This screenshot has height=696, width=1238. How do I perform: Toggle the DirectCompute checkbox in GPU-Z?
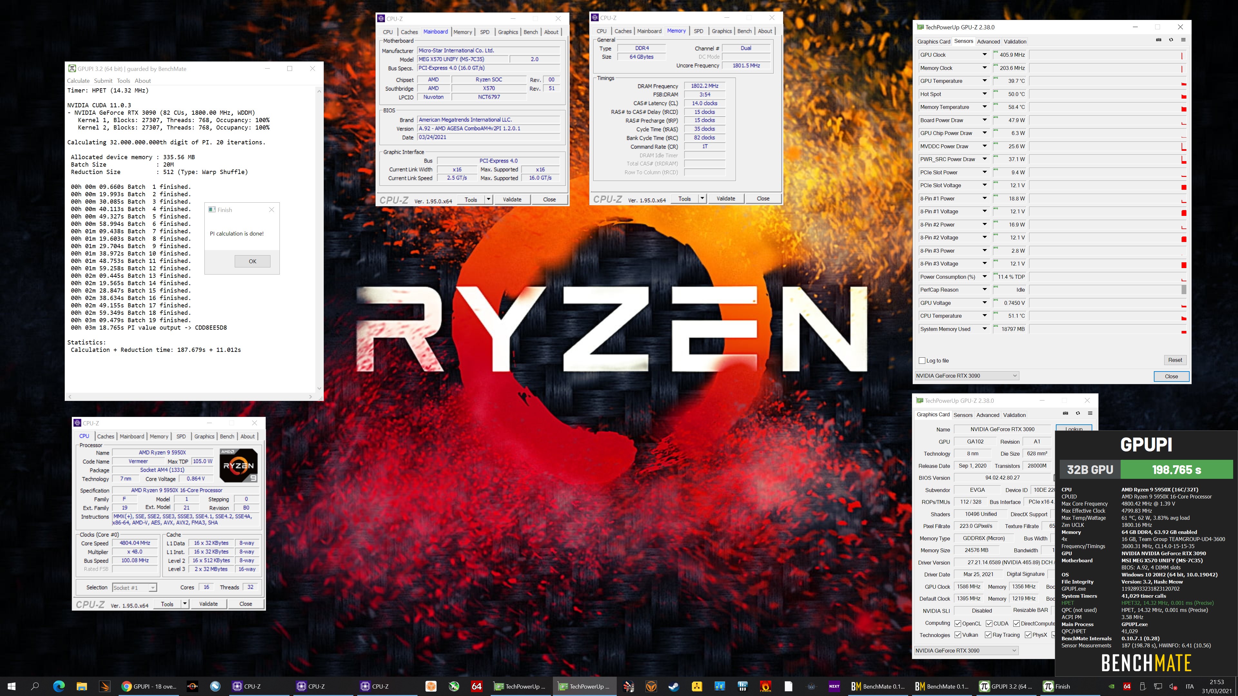point(1017,623)
